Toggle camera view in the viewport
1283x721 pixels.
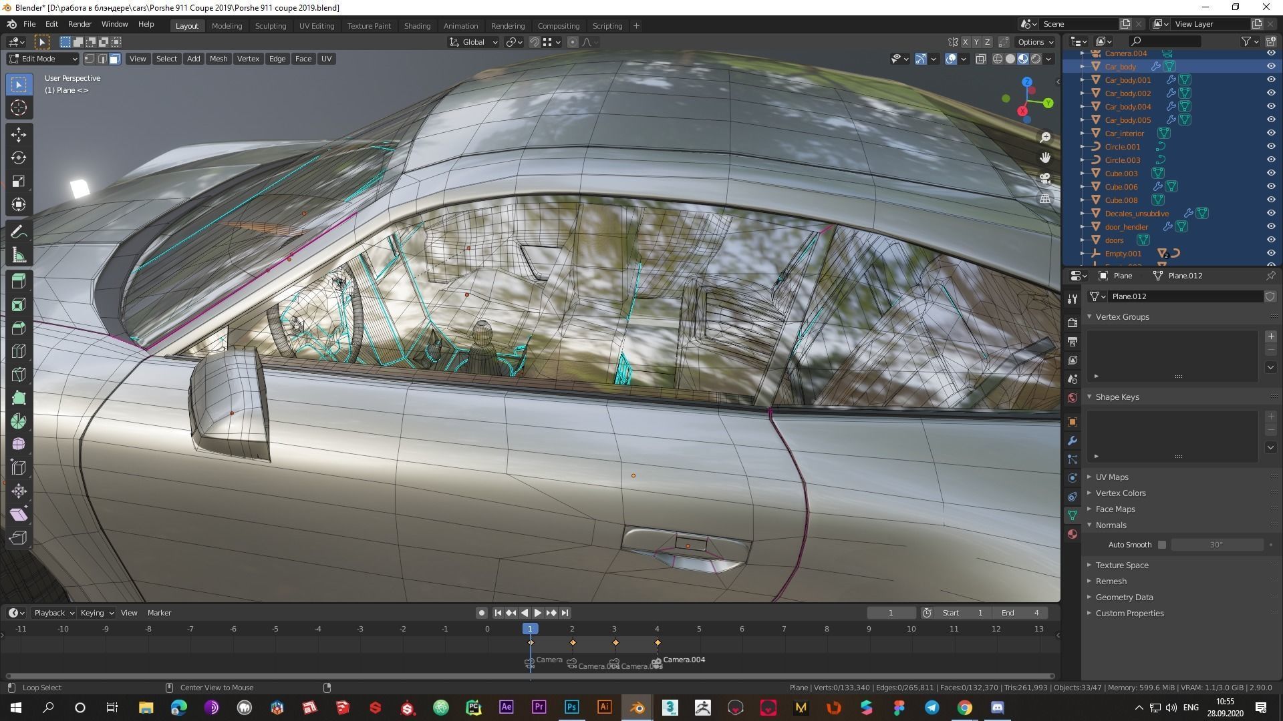[1045, 178]
